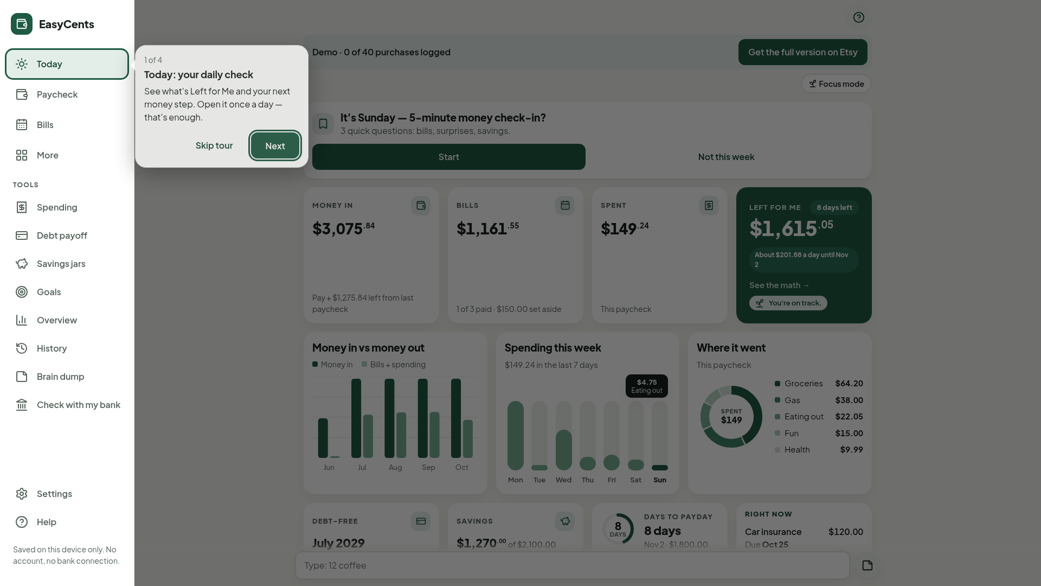Click the clock icon next to History

(22, 348)
